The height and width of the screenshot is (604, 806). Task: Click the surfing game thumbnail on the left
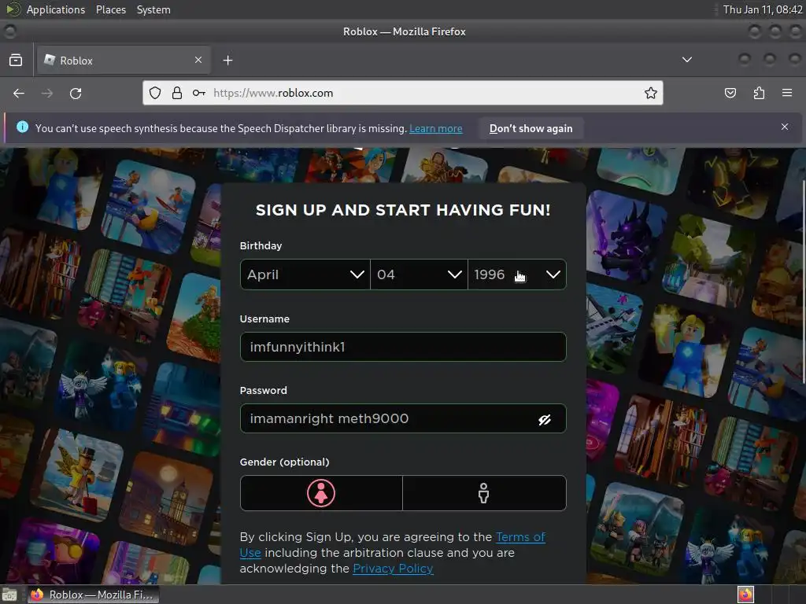pyautogui.click(x=148, y=207)
